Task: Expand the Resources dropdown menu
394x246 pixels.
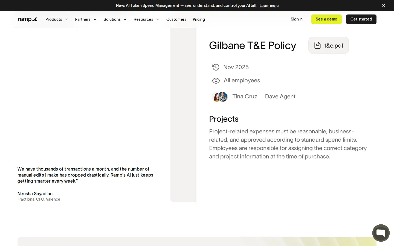Action: point(146,19)
